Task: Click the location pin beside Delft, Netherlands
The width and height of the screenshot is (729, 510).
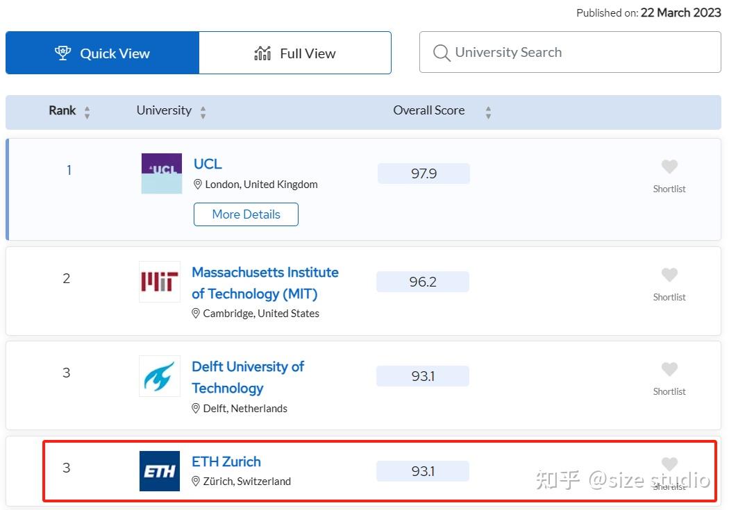Action: (x=196, y=408)
